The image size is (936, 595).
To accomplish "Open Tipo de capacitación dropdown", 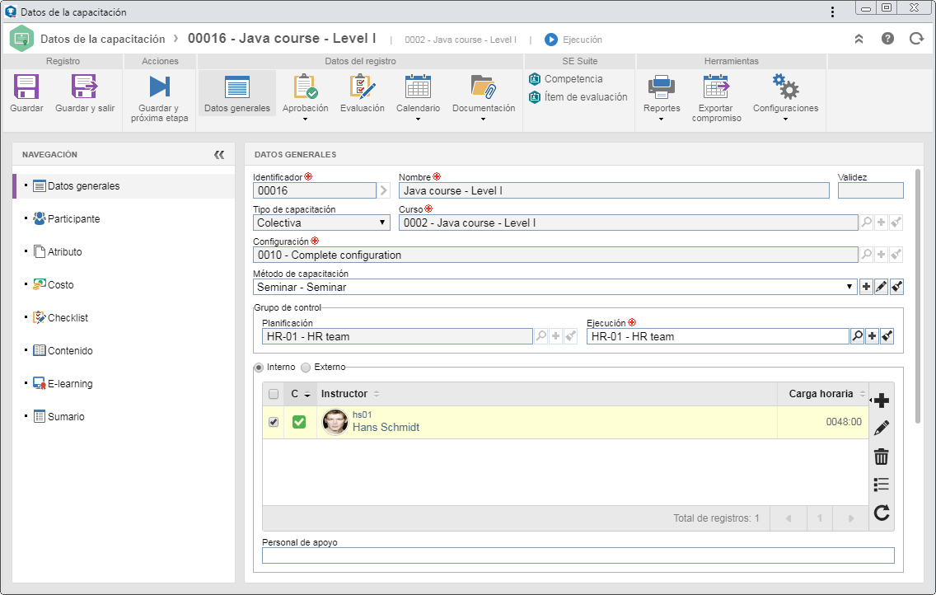I will (321, 223).
